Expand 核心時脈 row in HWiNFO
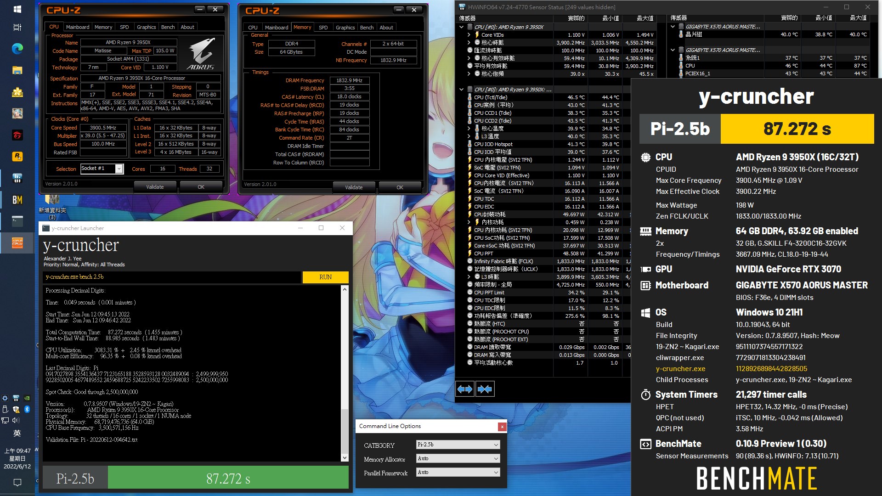Screen dimensions: 882x496 tap(469, 43)
